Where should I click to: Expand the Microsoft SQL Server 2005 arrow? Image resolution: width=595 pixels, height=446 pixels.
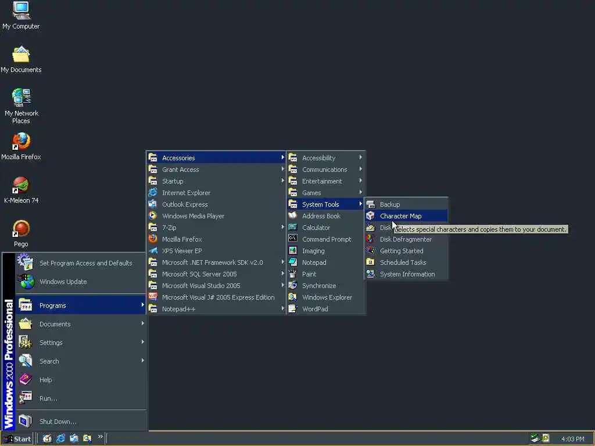point(283,274)
